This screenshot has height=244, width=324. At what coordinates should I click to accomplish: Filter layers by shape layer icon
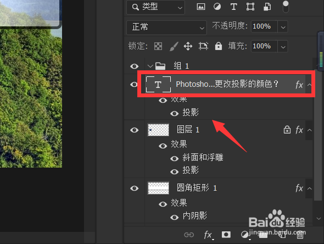pos(250,7)
